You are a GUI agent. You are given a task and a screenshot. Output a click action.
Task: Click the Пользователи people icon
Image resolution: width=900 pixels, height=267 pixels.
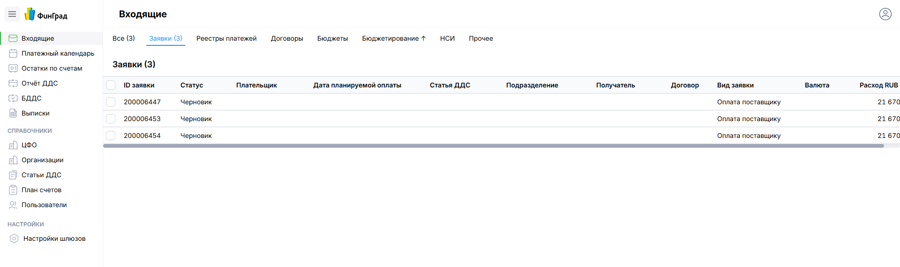click(13, 205)
